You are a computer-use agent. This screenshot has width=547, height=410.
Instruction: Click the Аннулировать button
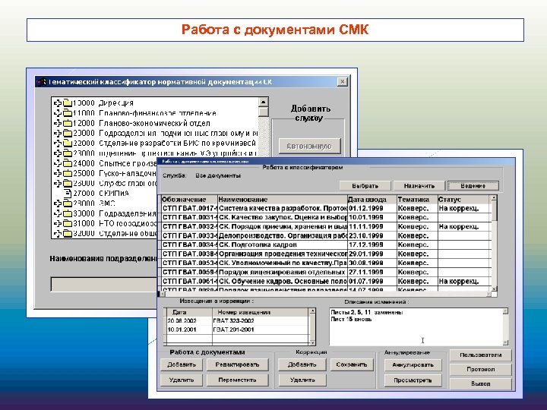(x=413, y=365)
